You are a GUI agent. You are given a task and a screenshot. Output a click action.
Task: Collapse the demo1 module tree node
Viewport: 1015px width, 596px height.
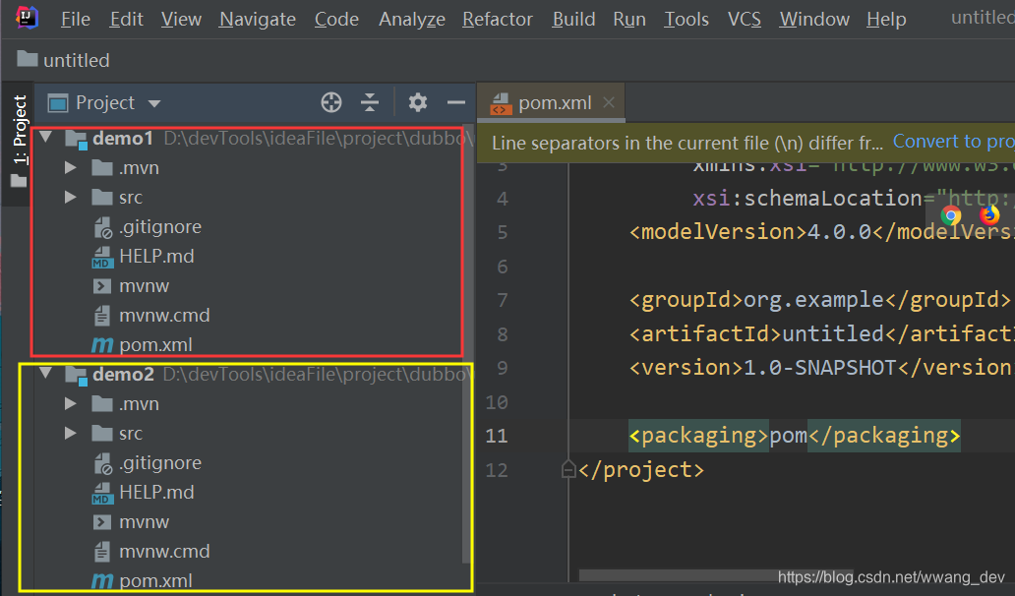pos(46,137)
